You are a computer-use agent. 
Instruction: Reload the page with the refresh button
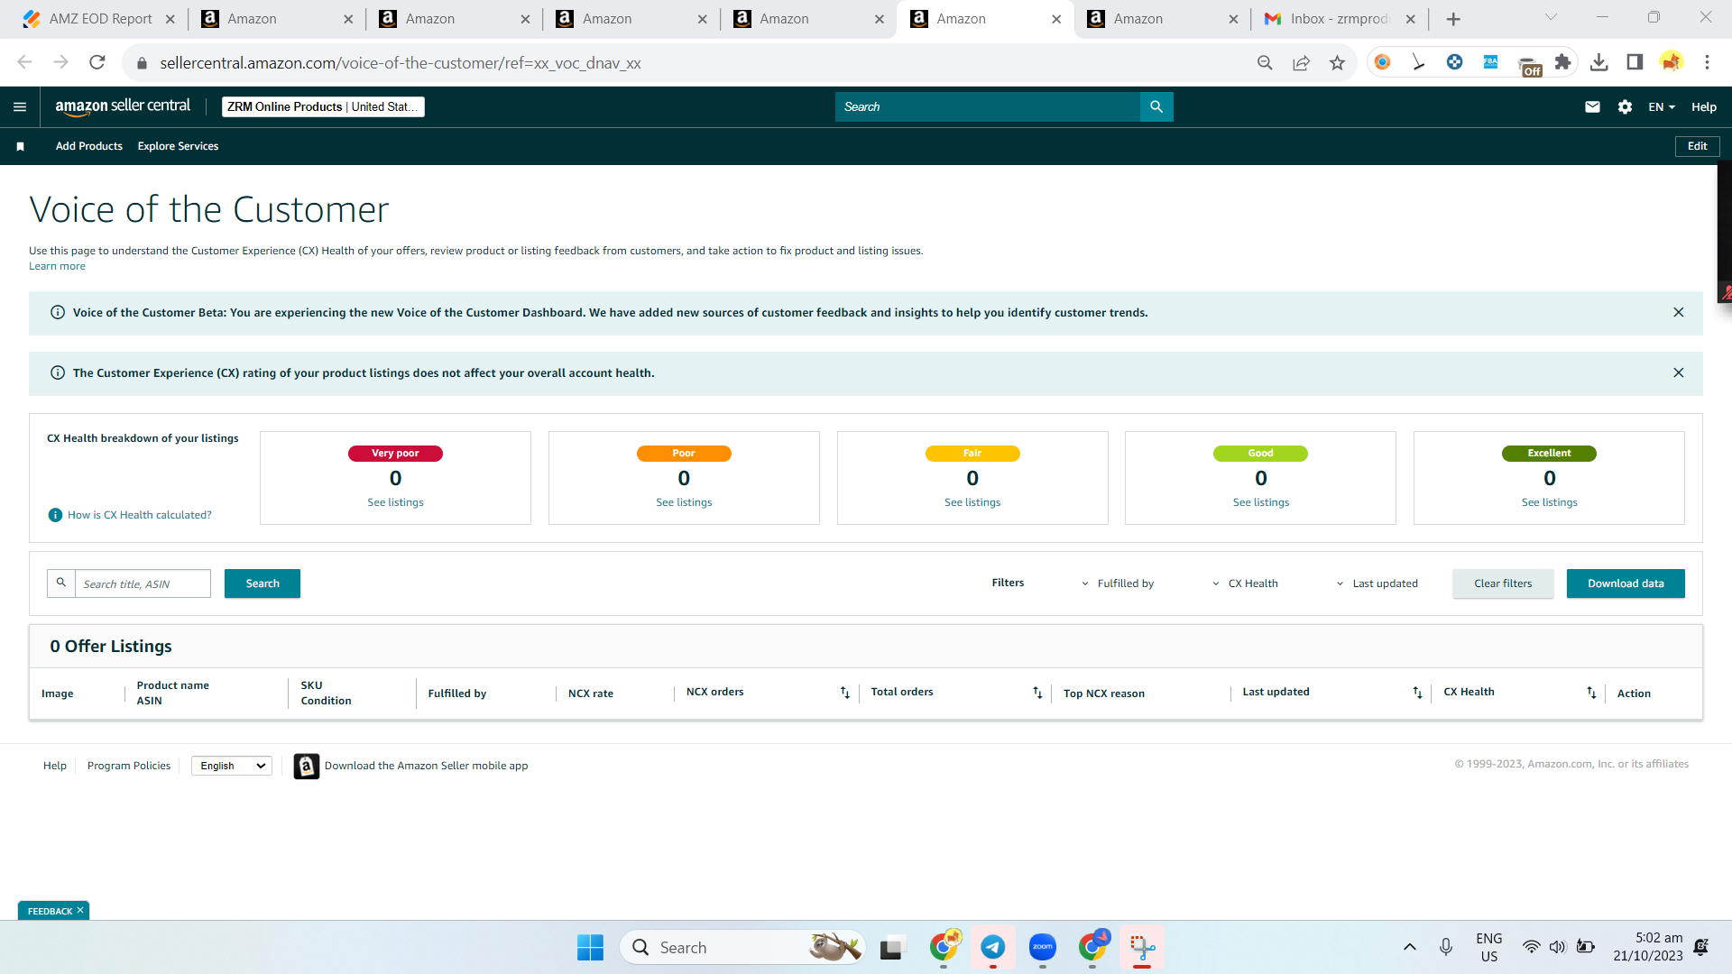[97, 62]
